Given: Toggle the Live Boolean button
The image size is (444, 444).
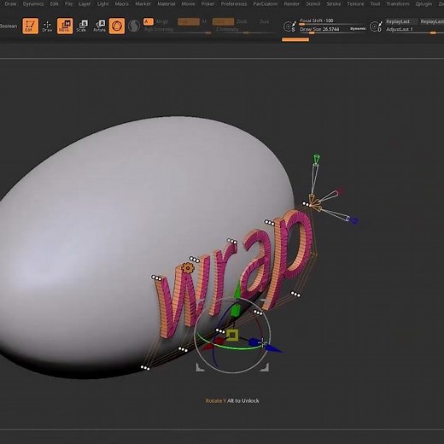Looking at the screenshot, I should coord(9,26).
